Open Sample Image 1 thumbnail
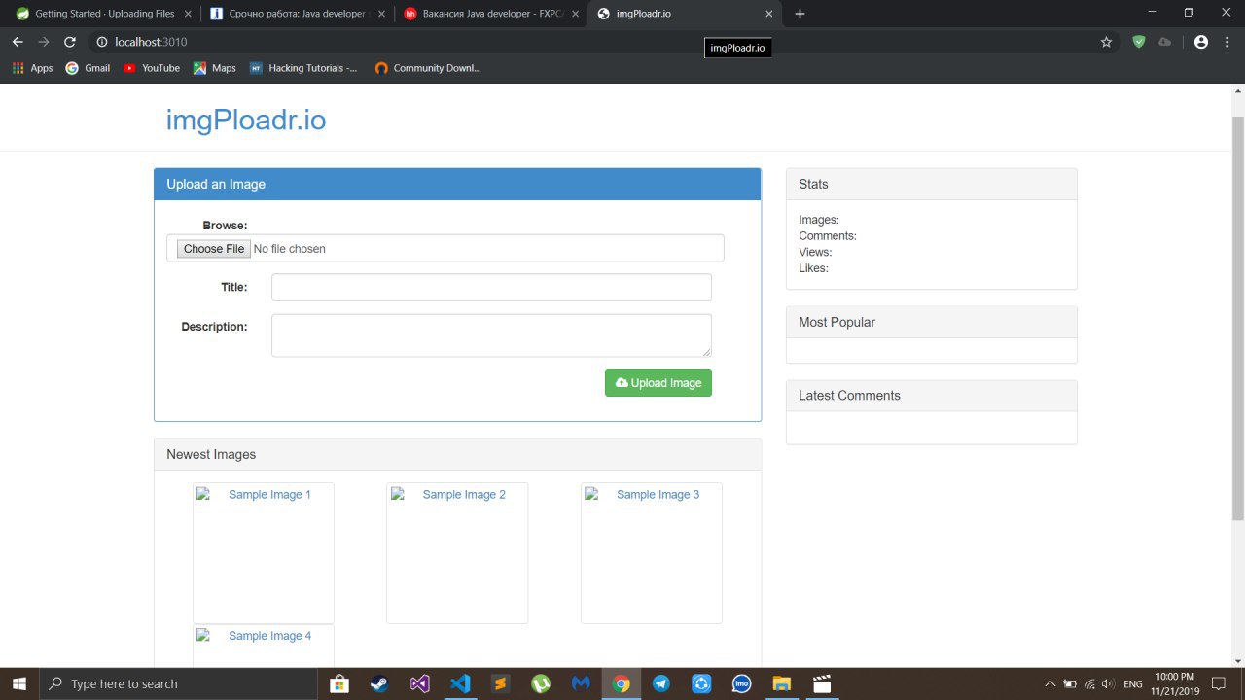Viewport: 1245px width, 700px height. click(x=264, y=552)
